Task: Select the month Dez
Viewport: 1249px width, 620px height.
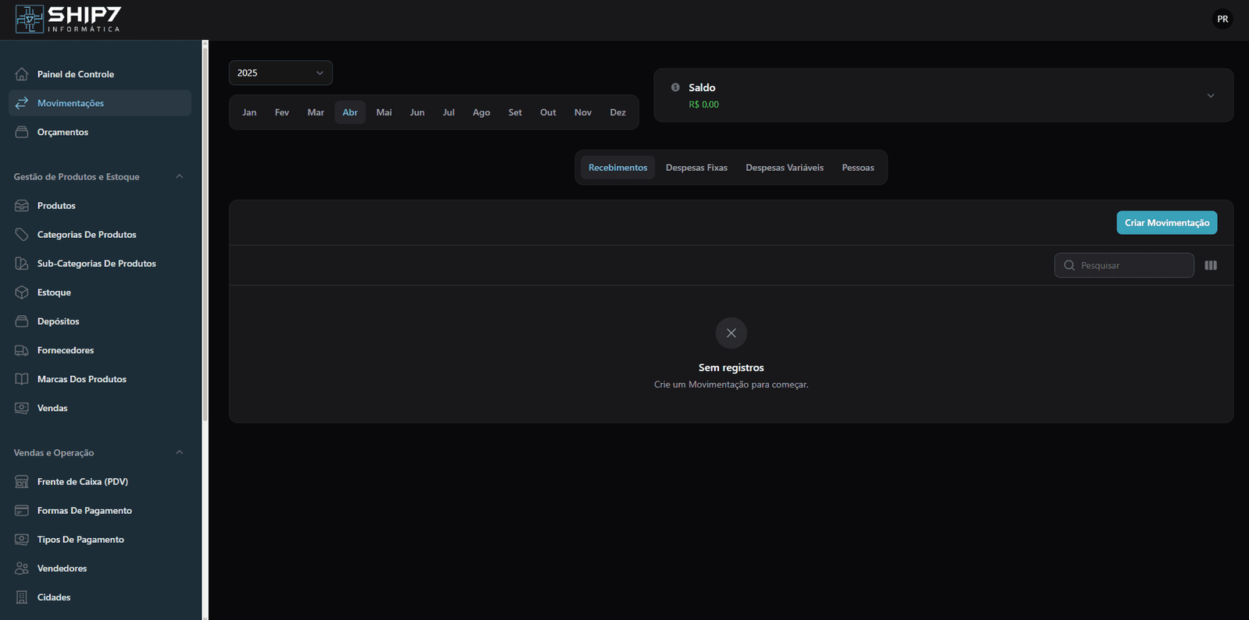Action: pyautogui.click(x=617, y=112)
